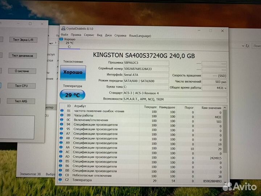Click status icon of attribute AC row
Viewport: 261px width, 196px height.
point(61,152)
